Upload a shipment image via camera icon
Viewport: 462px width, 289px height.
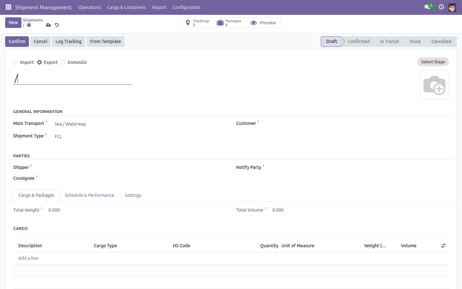point(434,85)
